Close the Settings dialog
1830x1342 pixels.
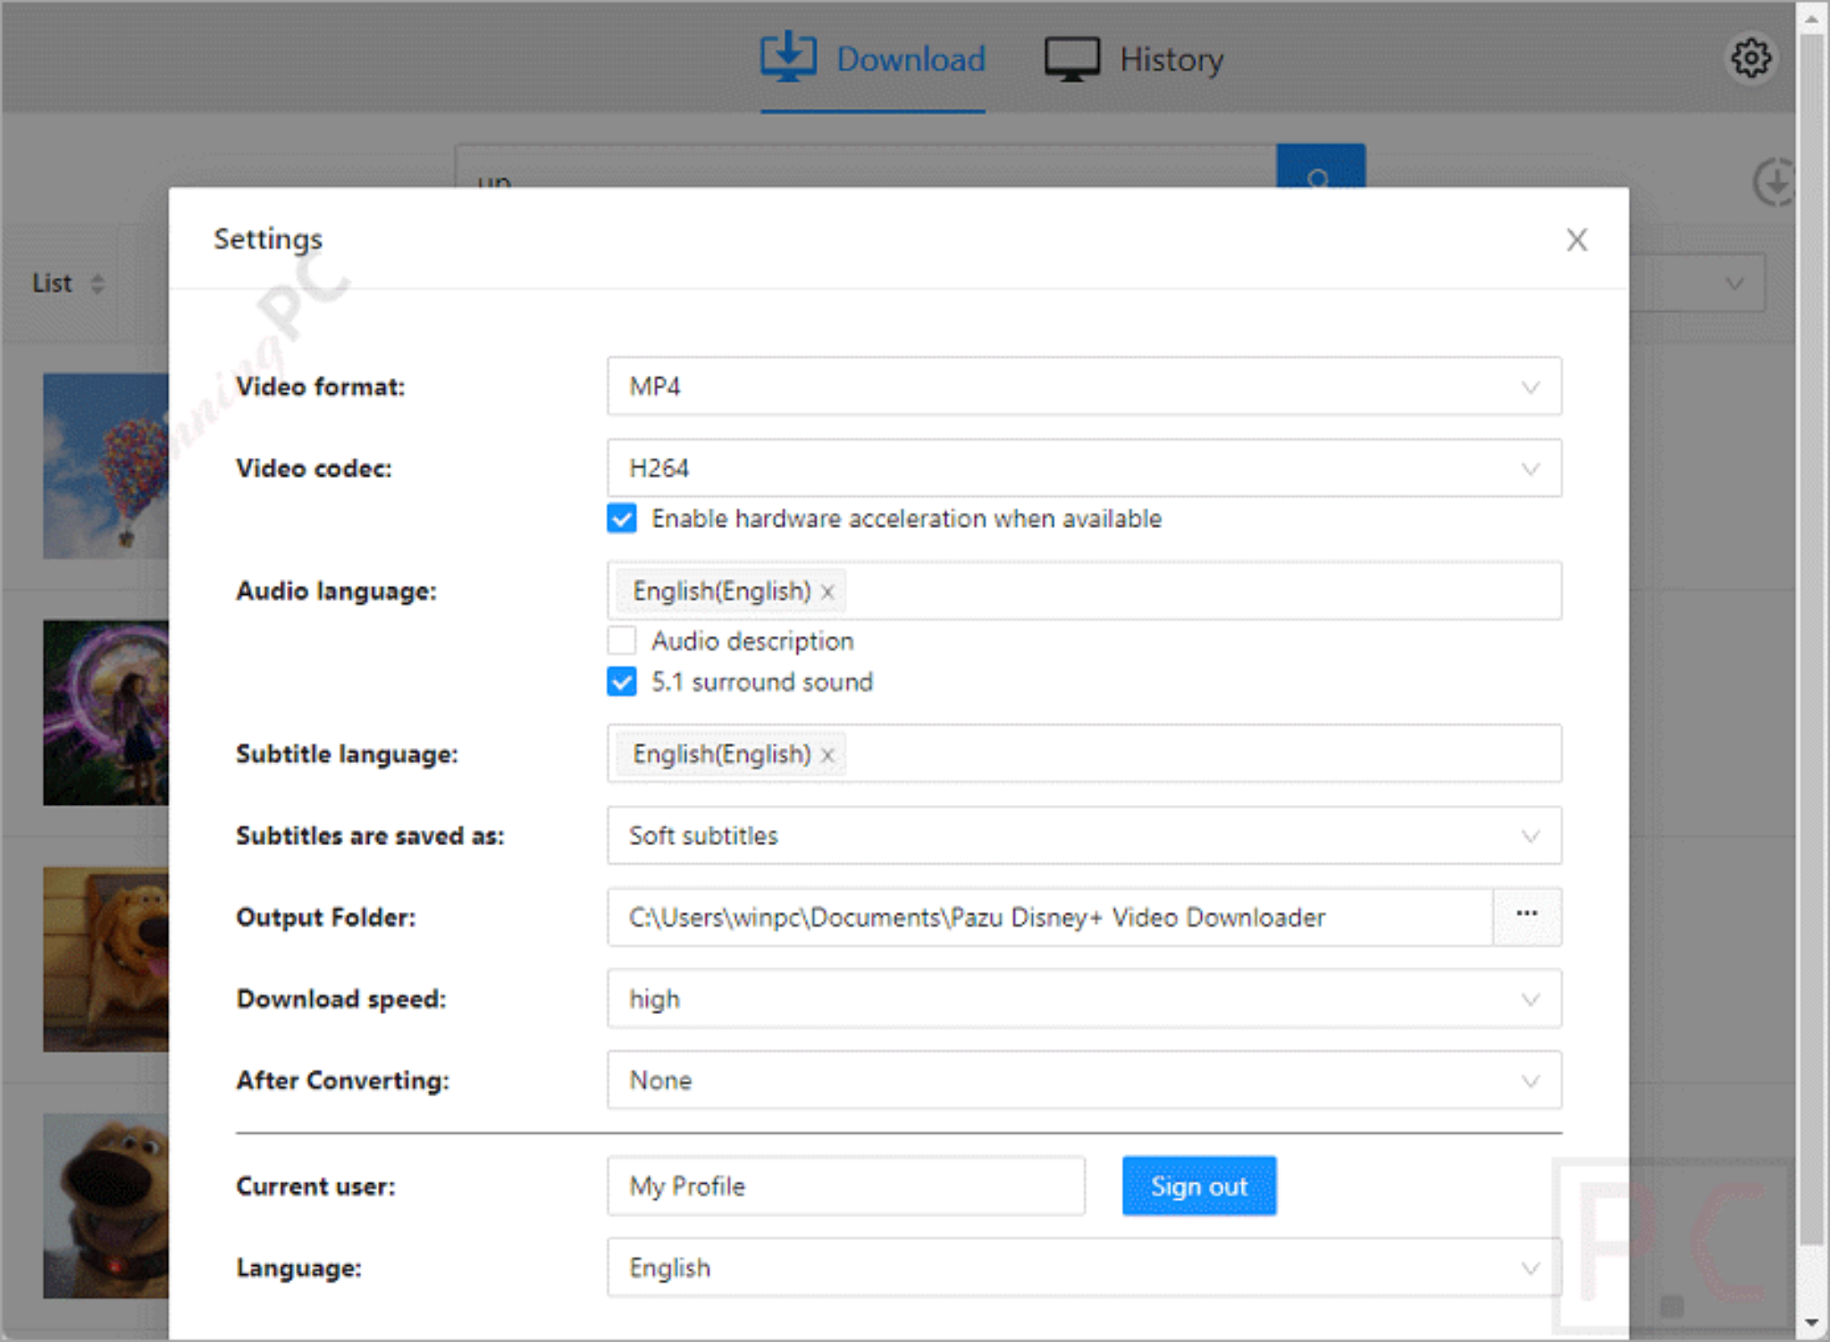(x=1576, y=239)
